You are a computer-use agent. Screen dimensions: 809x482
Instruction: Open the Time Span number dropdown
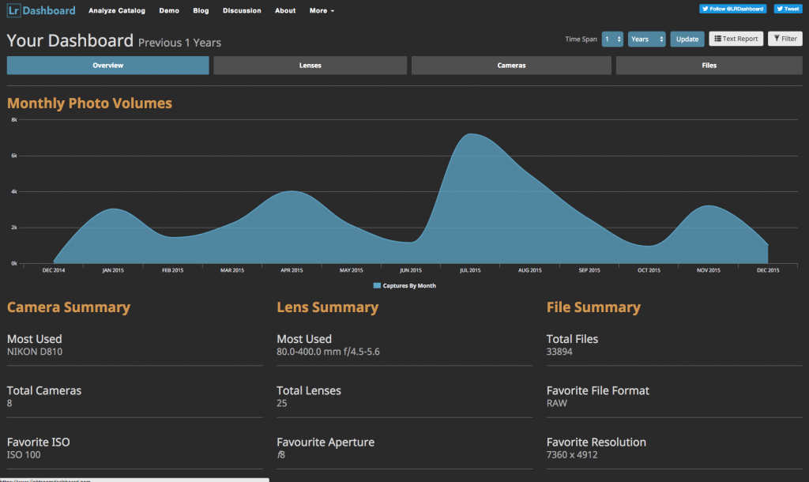tap(612, 39)
